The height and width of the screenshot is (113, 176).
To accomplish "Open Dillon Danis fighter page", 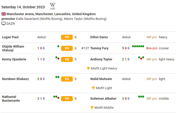I will coord(100,37).
